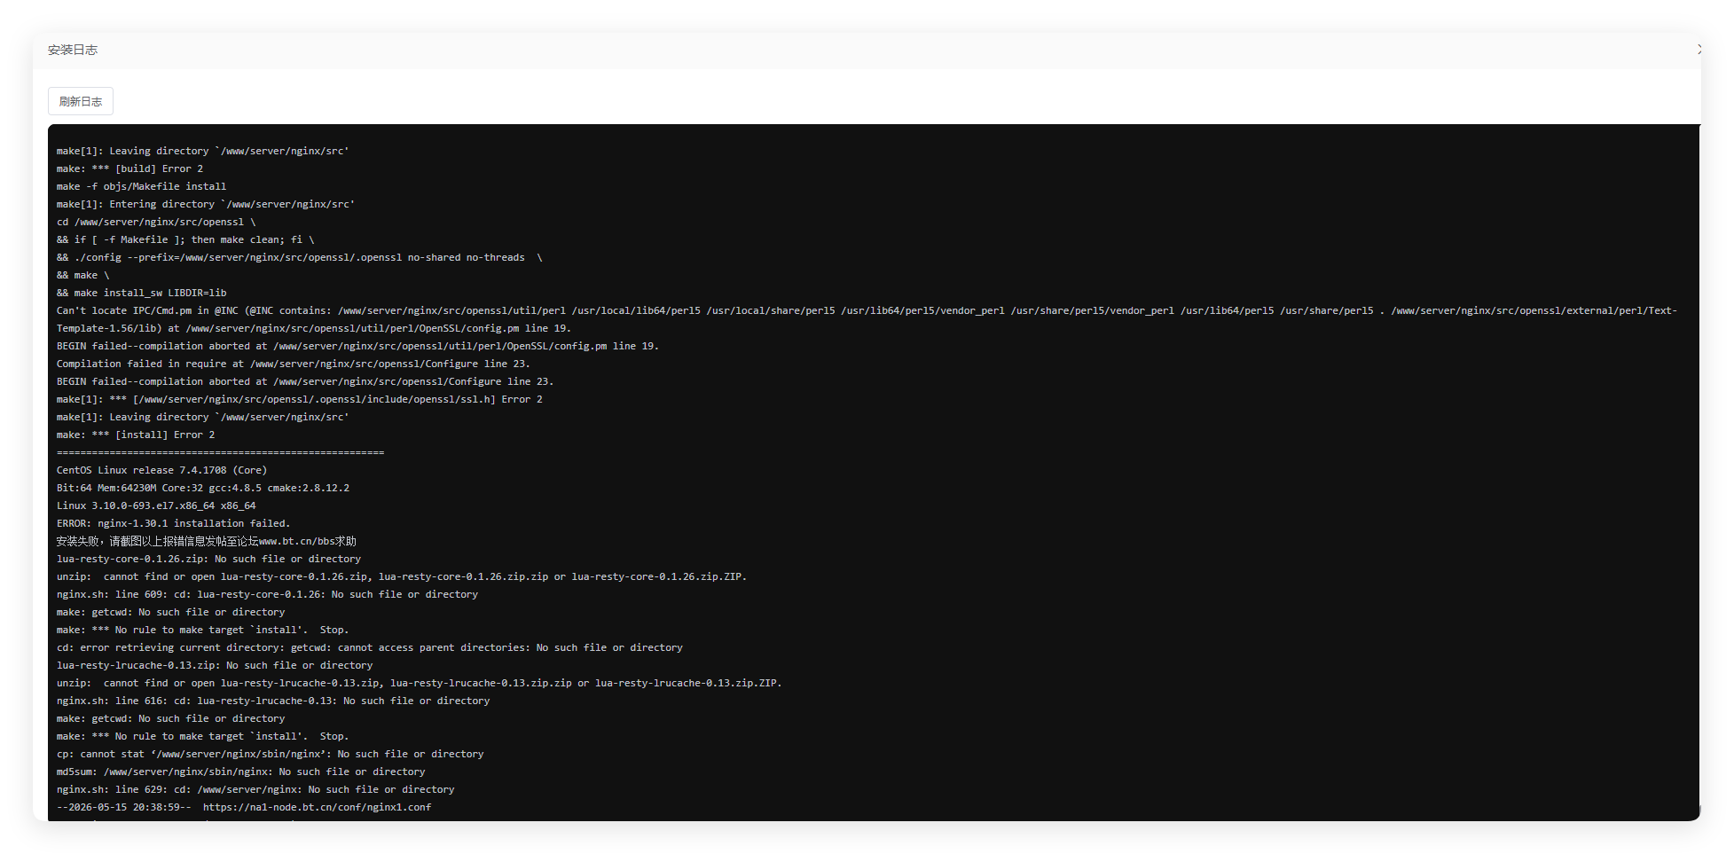Image resolution: width=1734 pixels, height=854 pixels.
Task: Click the 'Bit:64 Mem:64230M Core:32' line
Action: 203,488
